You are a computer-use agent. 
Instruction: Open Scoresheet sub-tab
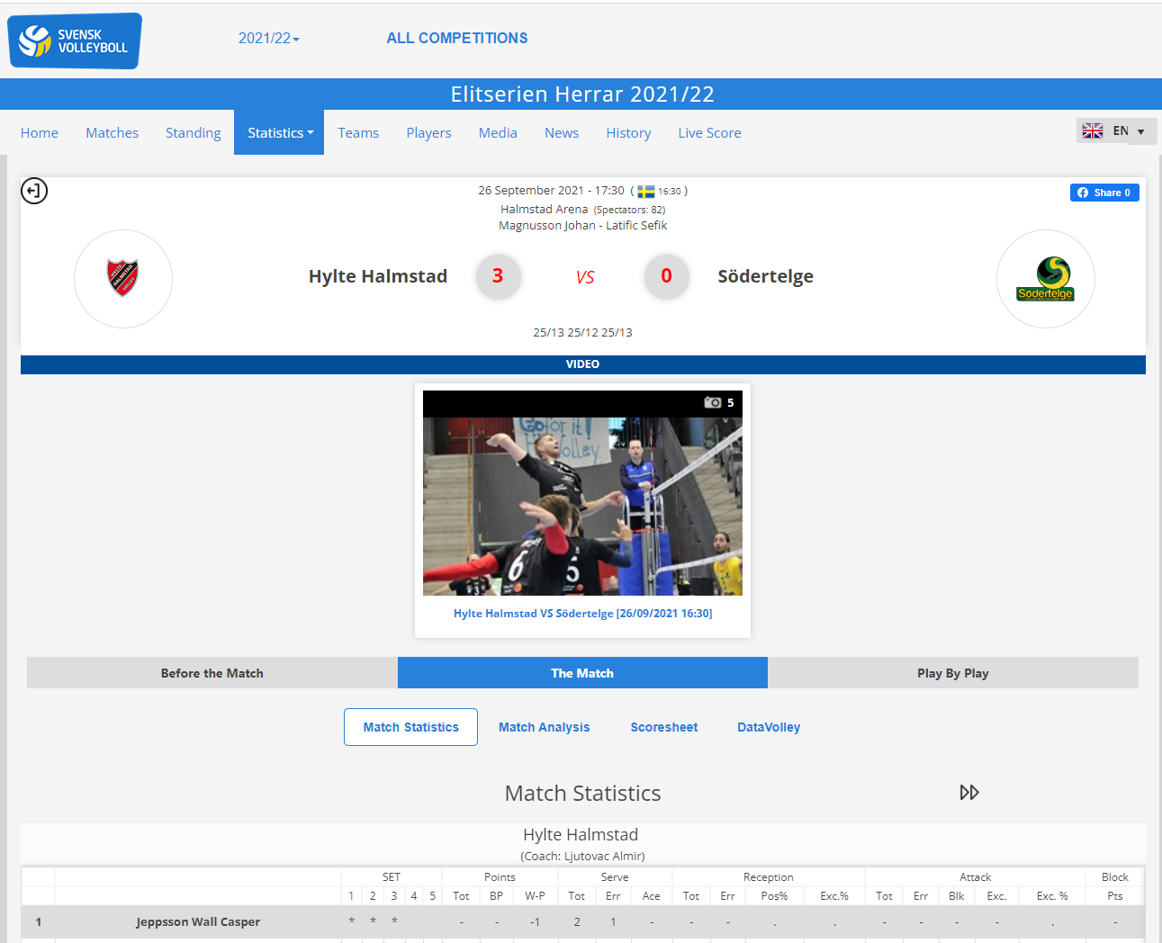pyautogui.click(x=664, y=727)
